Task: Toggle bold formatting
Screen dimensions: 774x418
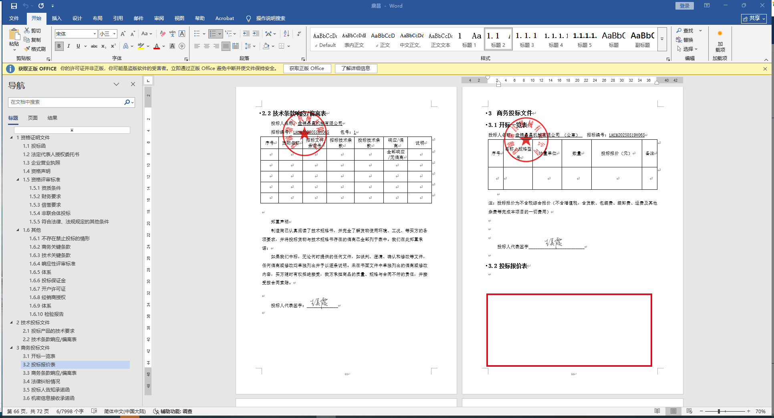Action: 59,46
